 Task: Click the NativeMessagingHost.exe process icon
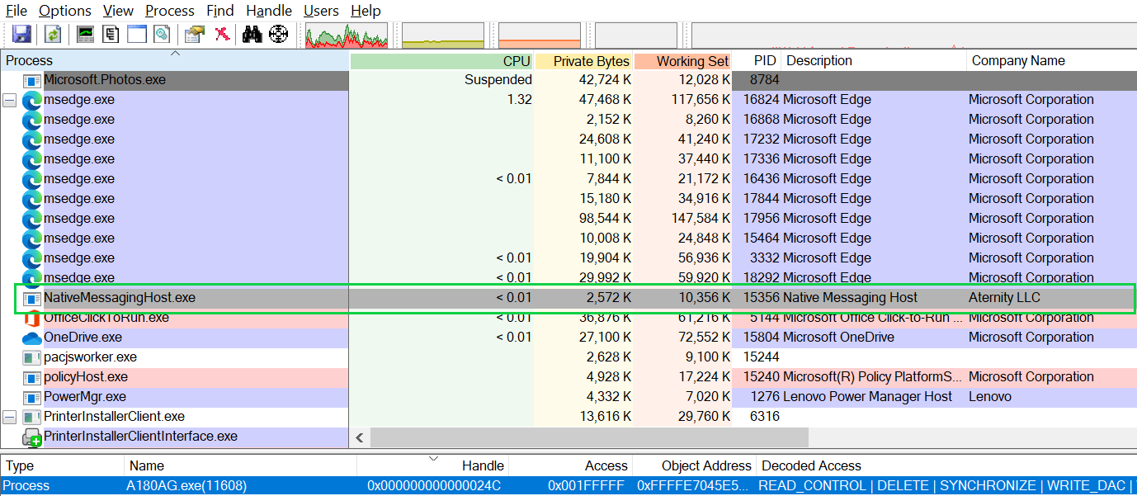point(32,298)
